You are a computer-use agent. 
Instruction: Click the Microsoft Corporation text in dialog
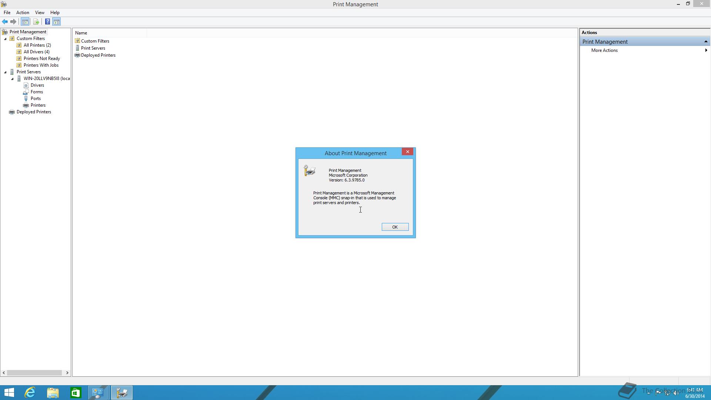pyautogui.click(x=348, y=176)
